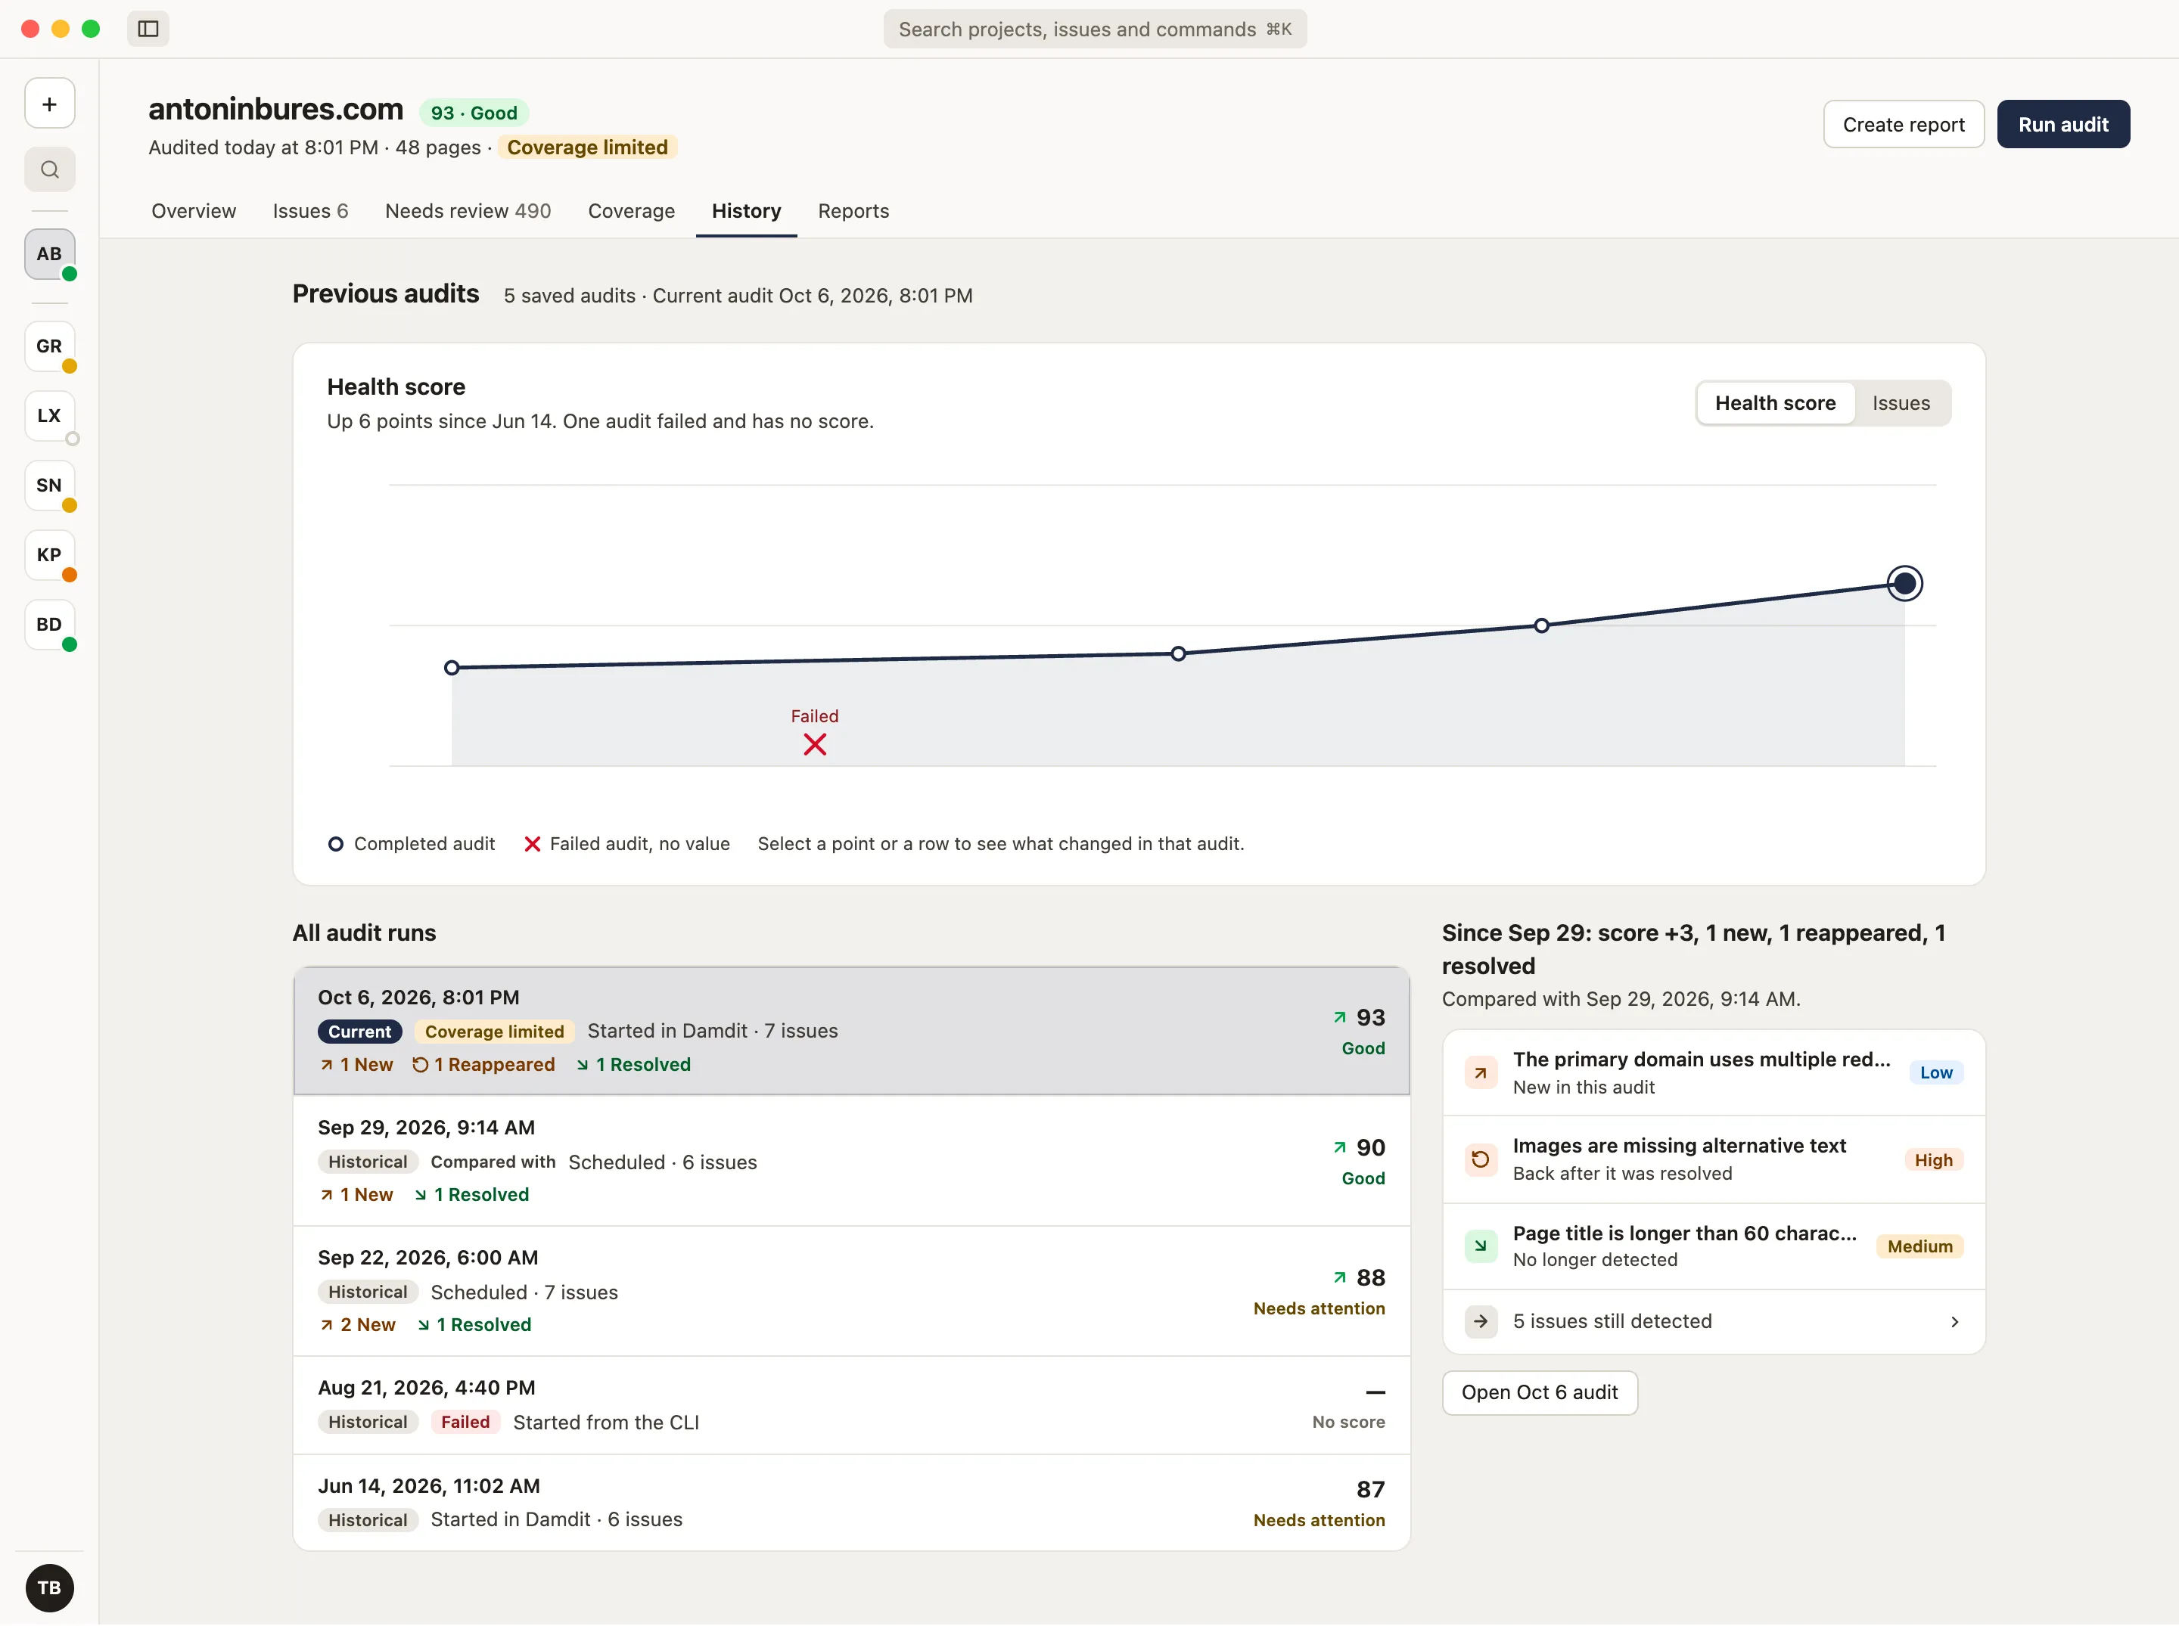Open the Needs review 490 tab
Screen dimensions: 2179x1626
click(468, 211)
